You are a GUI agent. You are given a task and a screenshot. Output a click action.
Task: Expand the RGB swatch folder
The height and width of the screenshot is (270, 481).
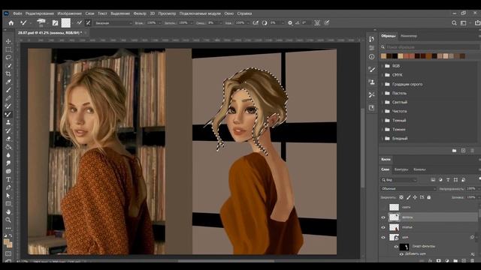[383, 66]
